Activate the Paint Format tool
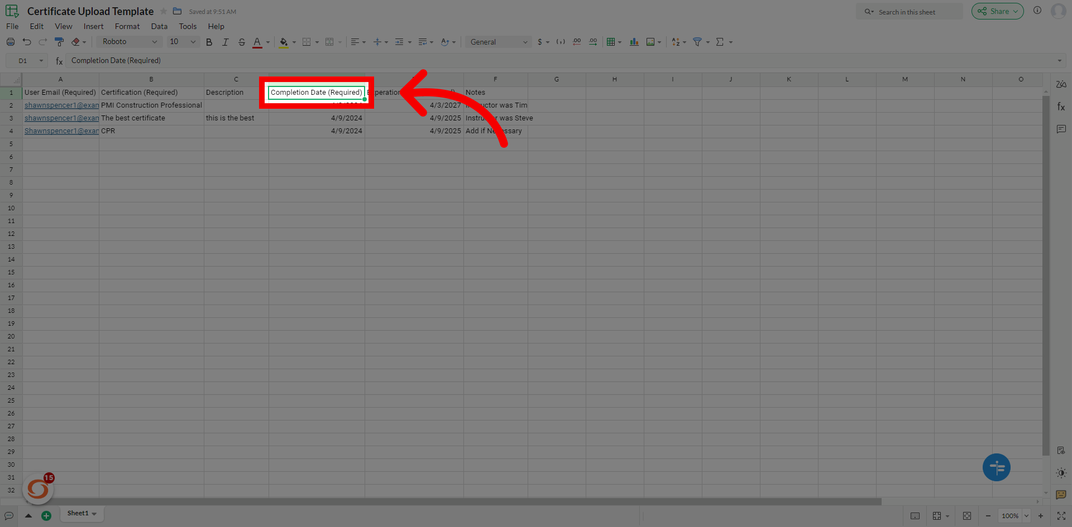 pos(59,42)
